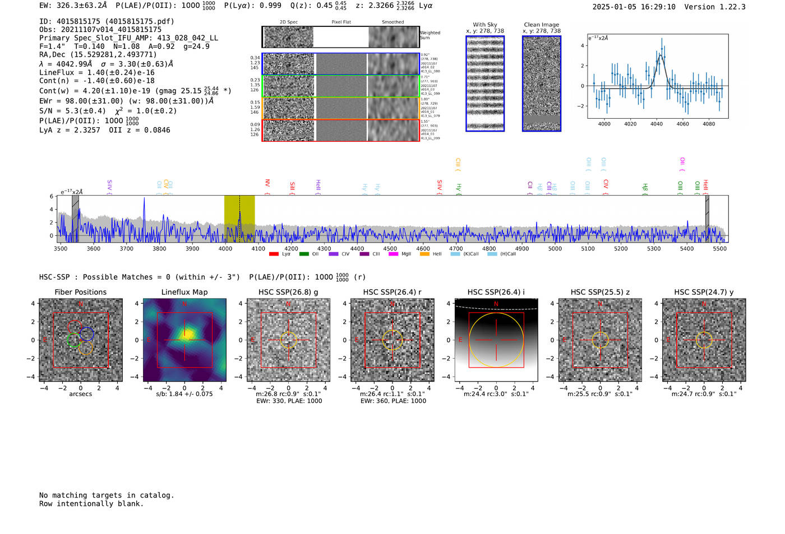This screenshot has width=785, height=534.
Task: Open the Lineflux Map image
Action: tap(184, 340)
